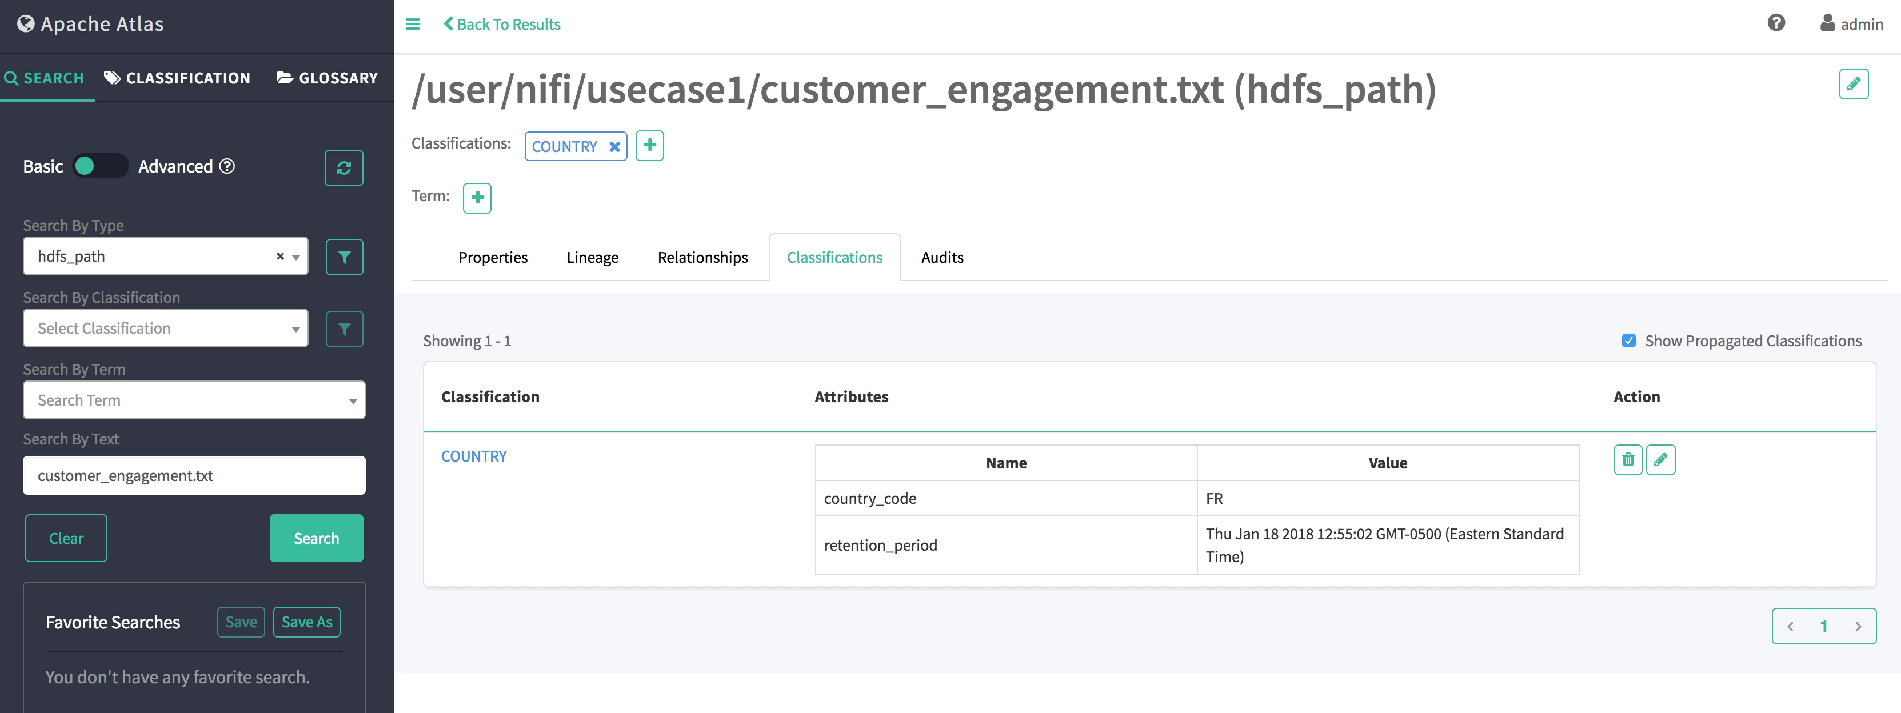The width and height of the screenshot is (1901, 713).
Task: Delete the COUNTRY classification with trash icon
Action: point(1628,460)
